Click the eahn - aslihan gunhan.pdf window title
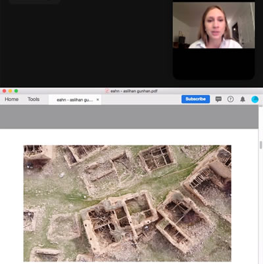 134,91
